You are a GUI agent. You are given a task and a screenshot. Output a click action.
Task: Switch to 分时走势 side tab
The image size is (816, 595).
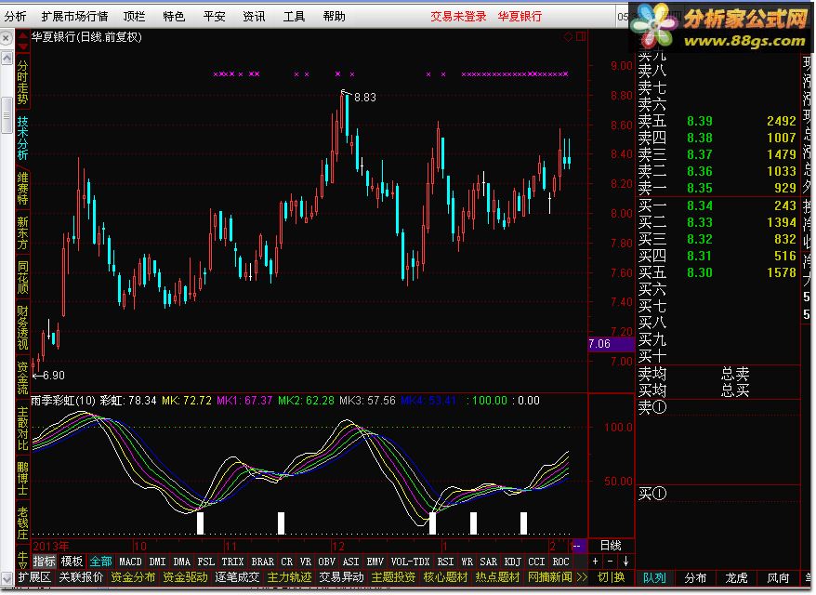click(22, 82)
